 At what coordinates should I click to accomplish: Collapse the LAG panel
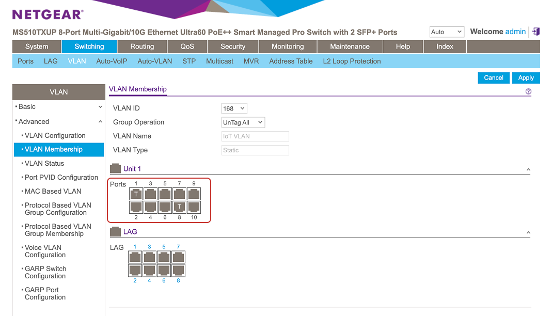[528, 232]
